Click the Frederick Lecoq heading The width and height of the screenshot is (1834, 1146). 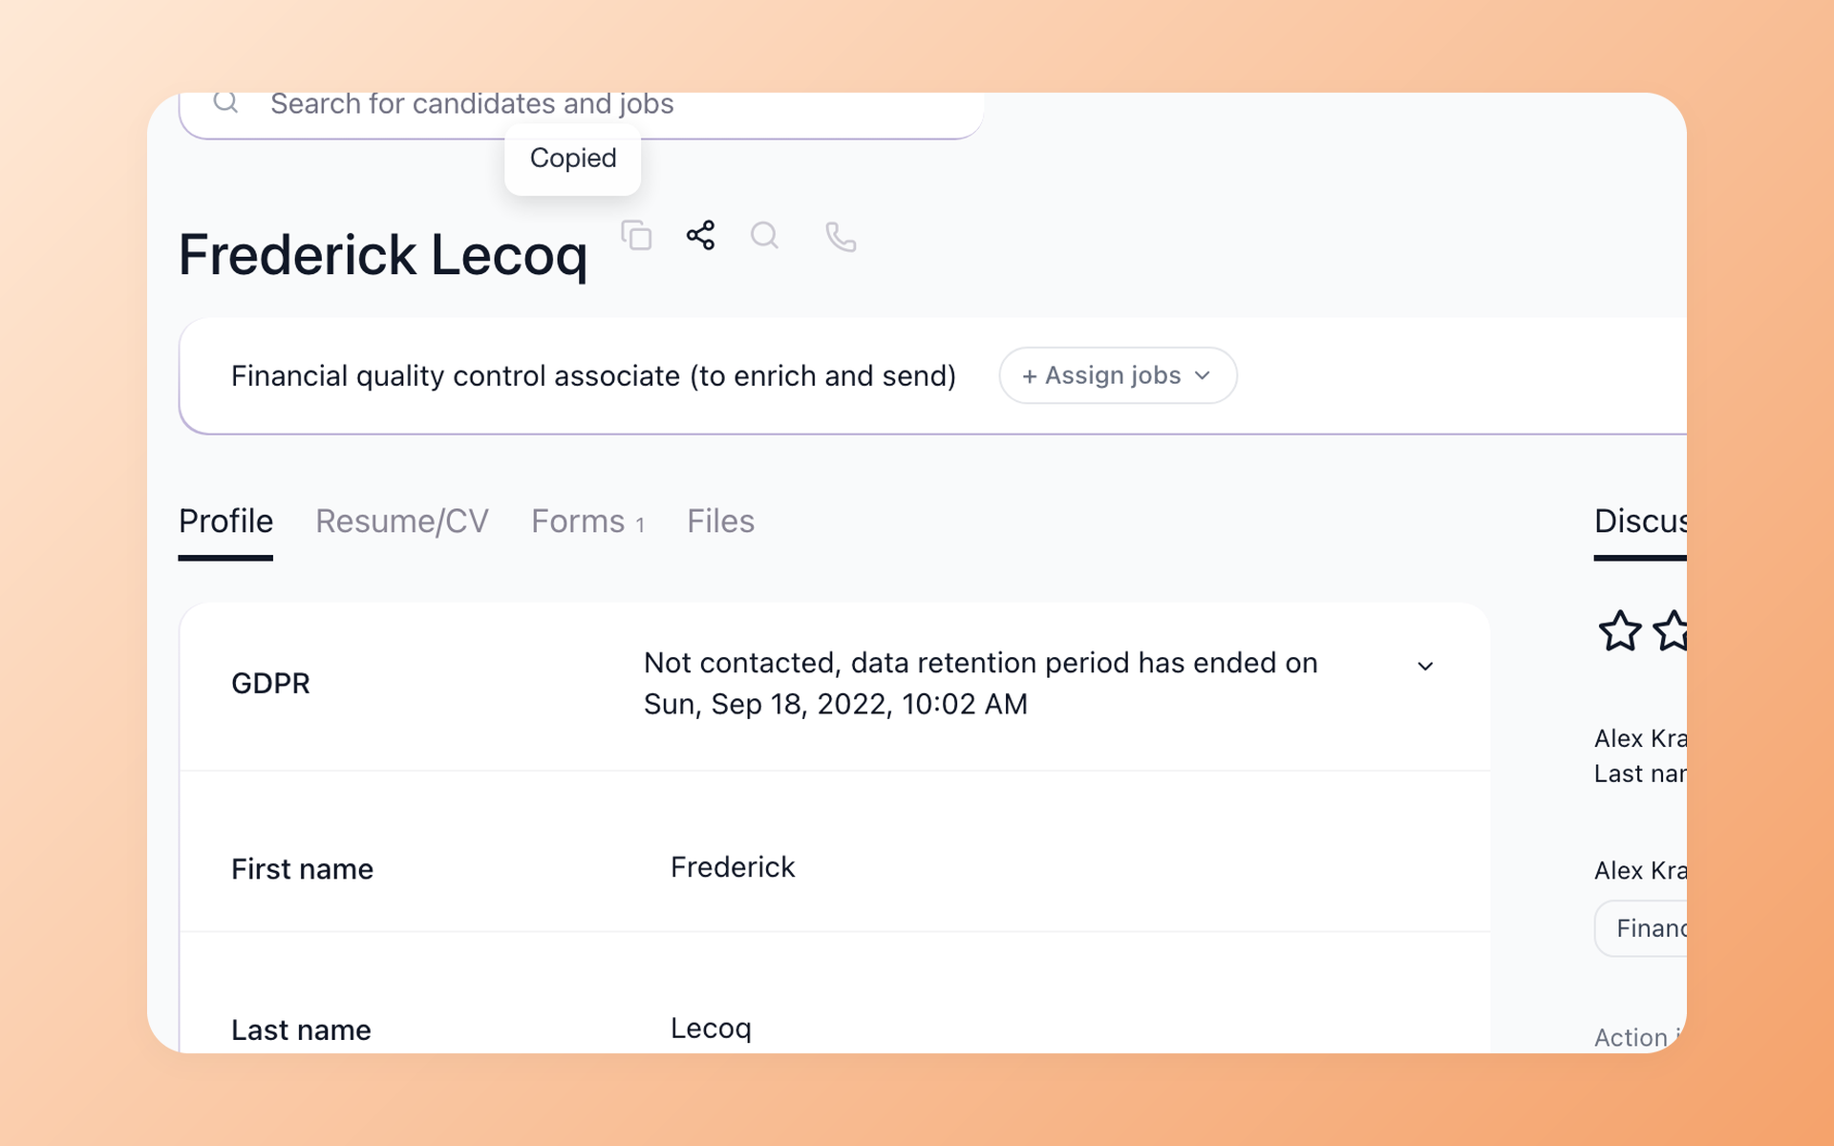[383, 255]
